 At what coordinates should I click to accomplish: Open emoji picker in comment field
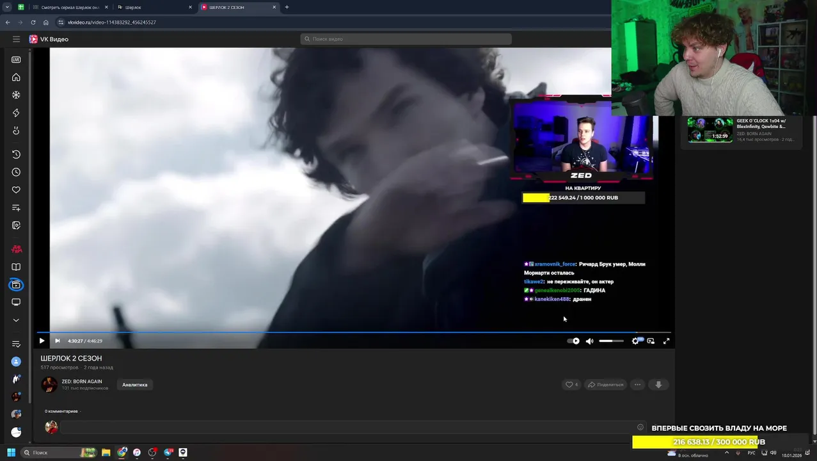pyautogui.click(x=640, y=427)
